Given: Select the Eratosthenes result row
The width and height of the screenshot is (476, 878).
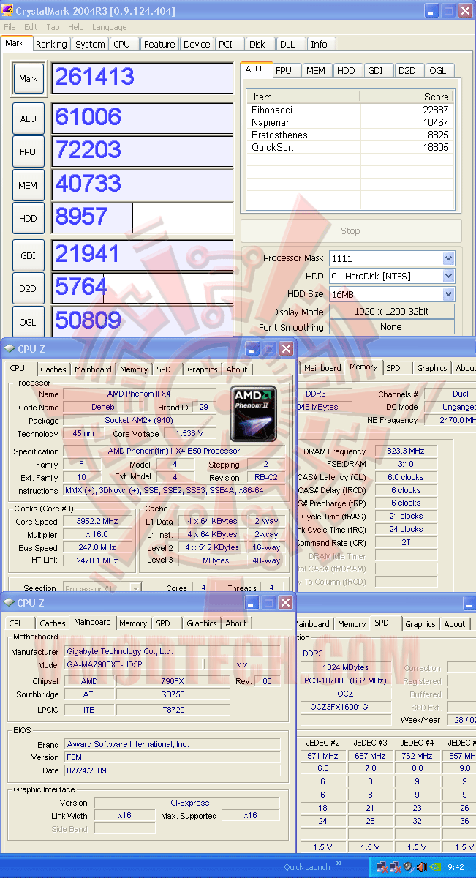Looking at the screenshot, I should tap(350, 135).
